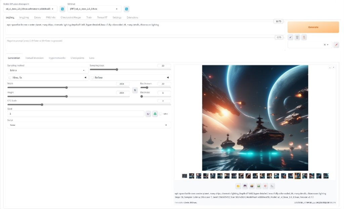
Task: Clear the prompt with the trash icon
Action: click(297, 38)
